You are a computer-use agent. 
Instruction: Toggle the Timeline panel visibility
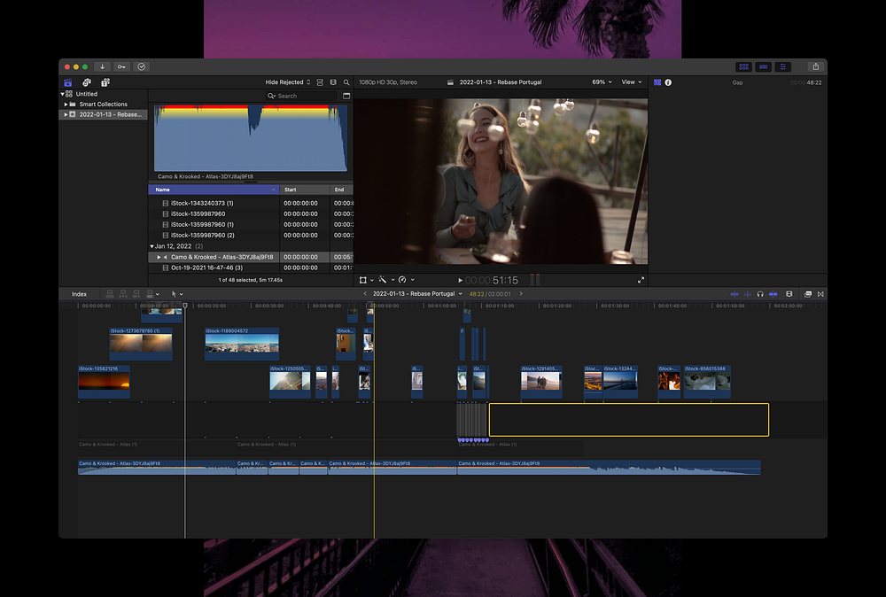(x=764, y=66)
